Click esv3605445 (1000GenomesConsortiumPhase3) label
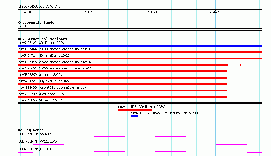271x156 pixels. (55, 62)
